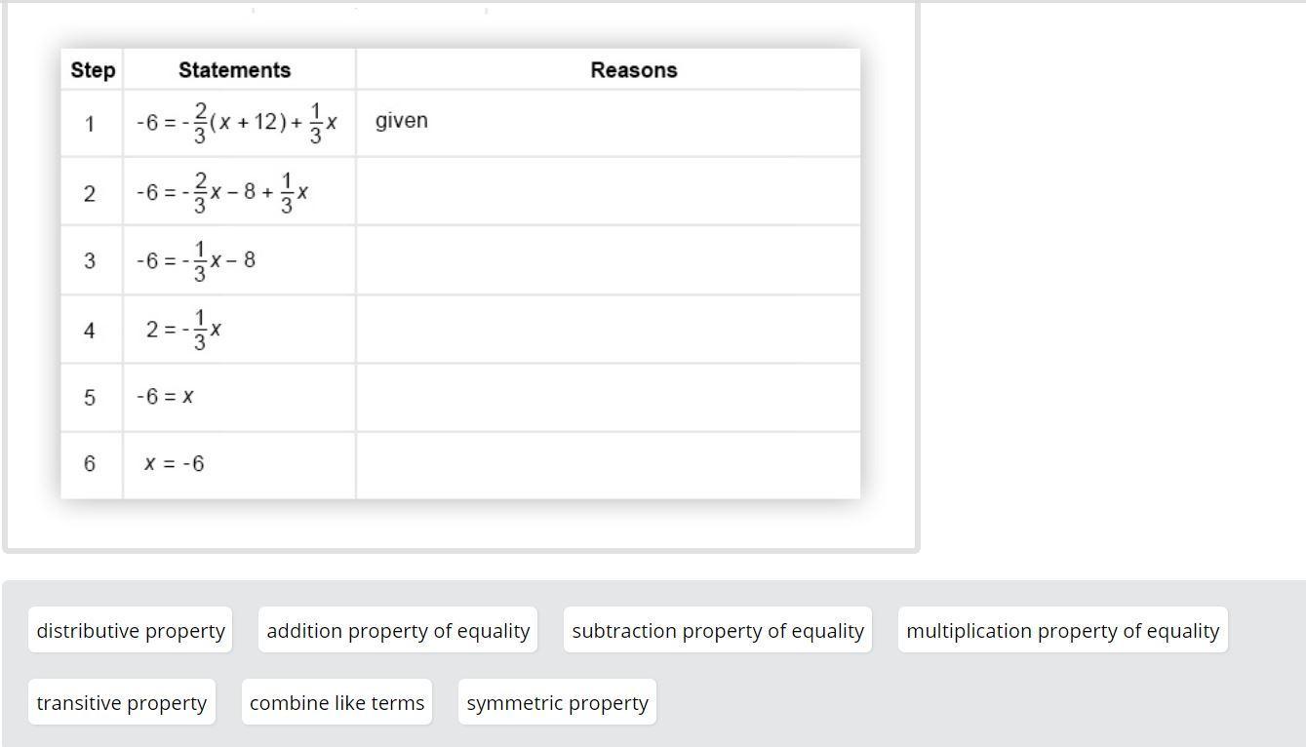Choose the subtraction property of equality tile

tap(718, 631)
